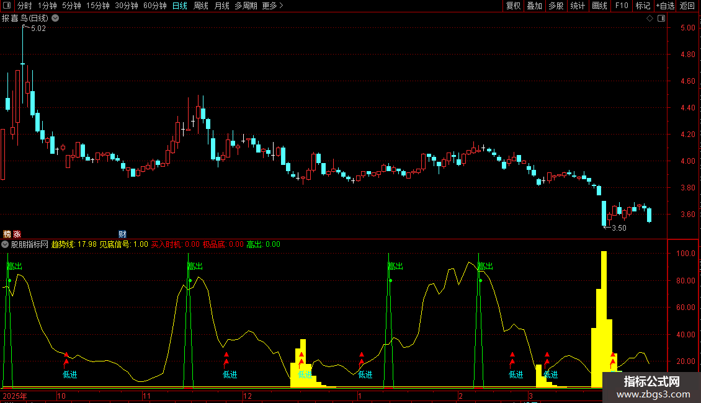Open the 报喜鸟(日线) dropdown arrow
Viewport: 701px width, 403px height.
pos(55,18)
